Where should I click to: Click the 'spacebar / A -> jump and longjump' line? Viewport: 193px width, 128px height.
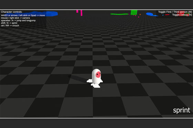(18, 21)
